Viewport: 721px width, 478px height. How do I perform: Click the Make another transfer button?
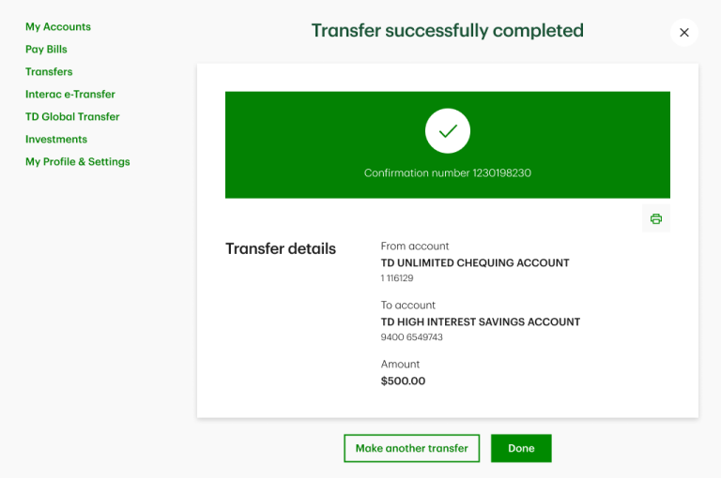coord(411,448)
